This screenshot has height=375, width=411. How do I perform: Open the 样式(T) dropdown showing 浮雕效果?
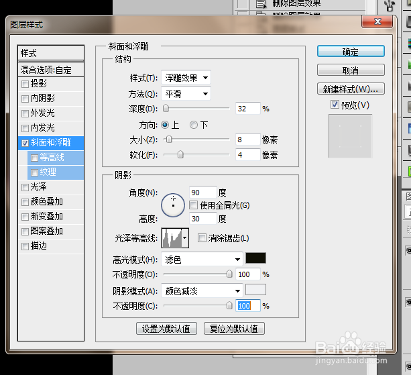pyautogui.click(x=186, y=78)
